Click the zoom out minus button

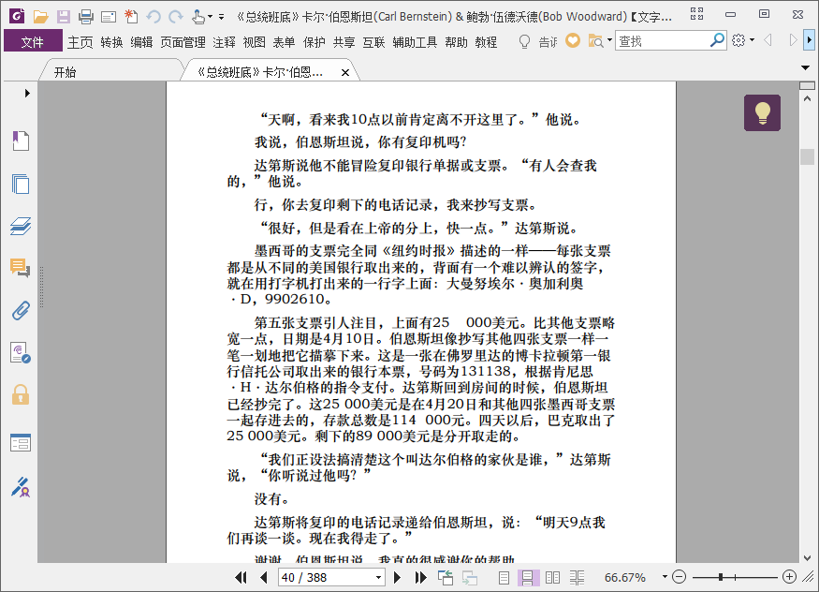[x=679, y=577]
